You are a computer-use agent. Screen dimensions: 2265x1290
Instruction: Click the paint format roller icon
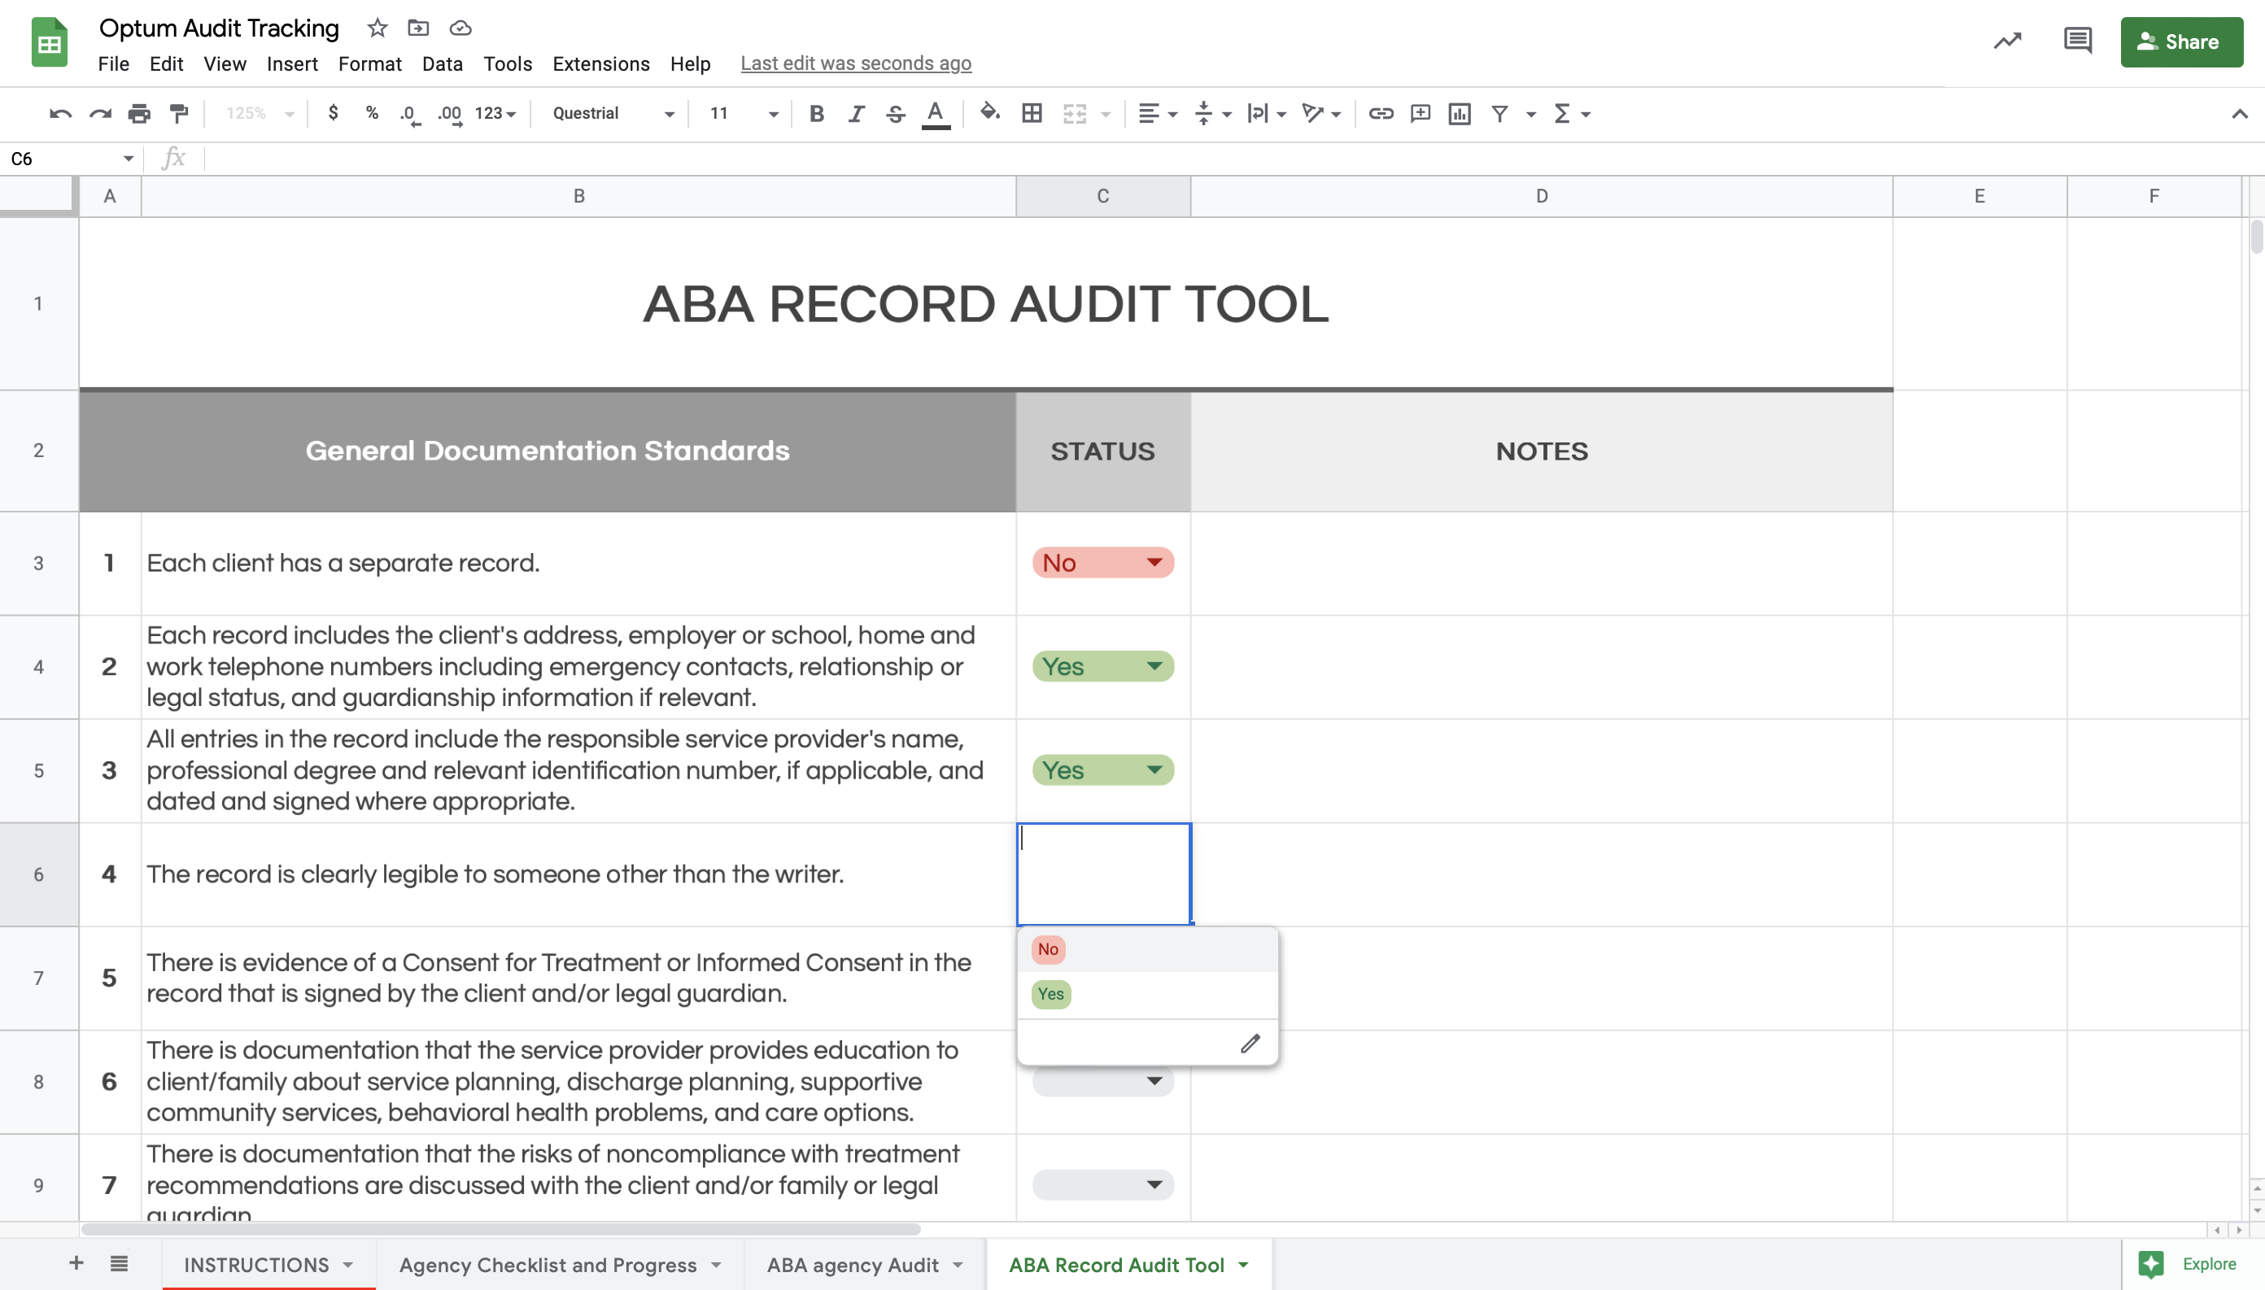click(x=179, y=113)
